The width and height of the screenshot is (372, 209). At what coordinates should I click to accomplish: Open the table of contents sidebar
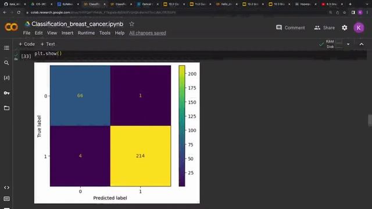pyautogui.click(x=6, y=48)
